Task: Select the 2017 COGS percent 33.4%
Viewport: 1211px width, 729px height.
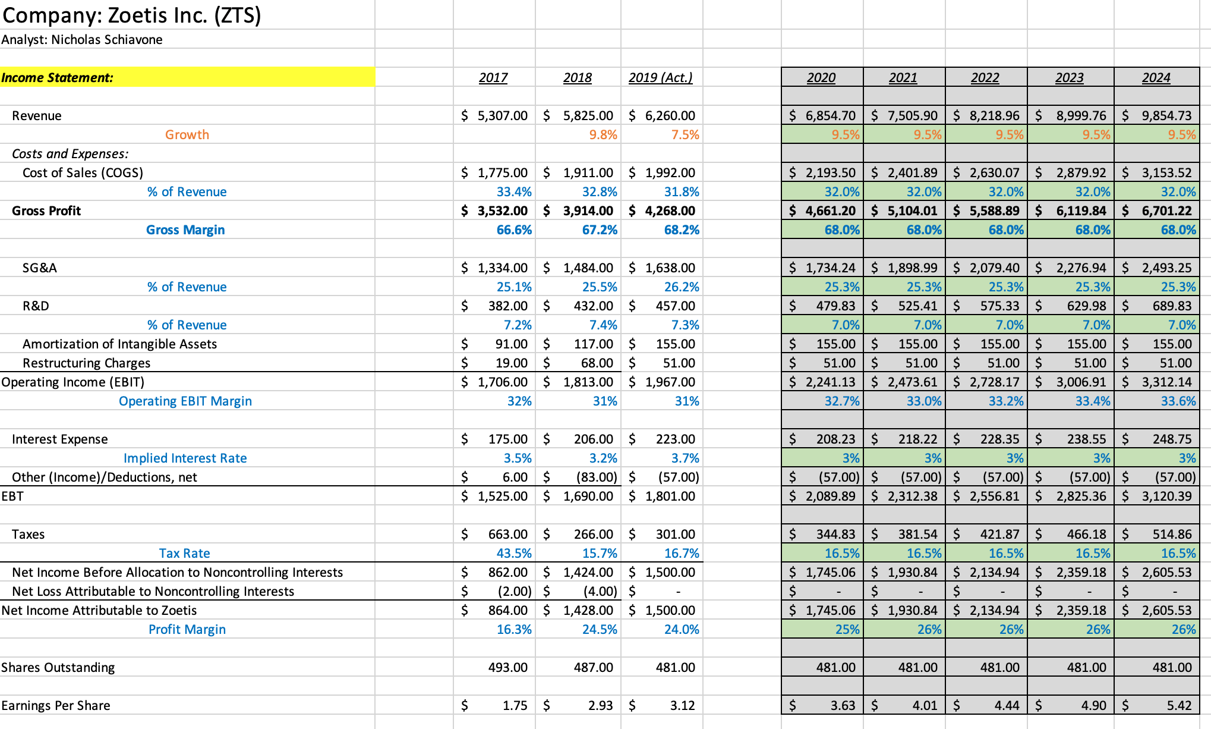Action: (x=514, y=192)
